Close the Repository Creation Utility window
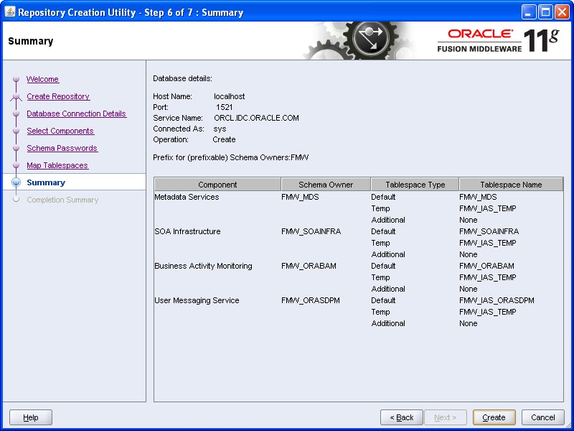The image size is (574, 431). (562, 12)
